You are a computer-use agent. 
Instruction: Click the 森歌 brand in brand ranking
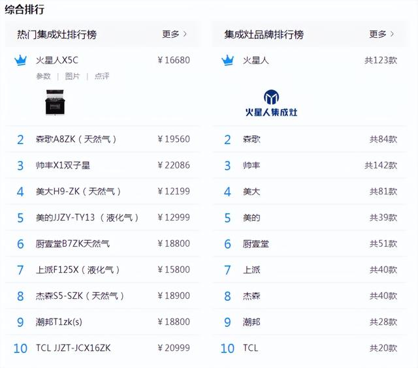pyautogui.click(x=251, y=139)
